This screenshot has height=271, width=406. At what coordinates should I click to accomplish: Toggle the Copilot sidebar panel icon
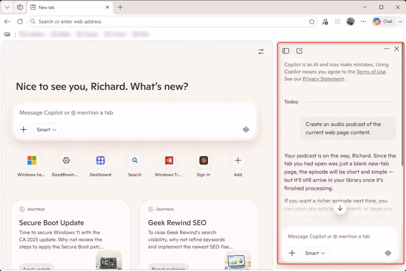point(285,51)
